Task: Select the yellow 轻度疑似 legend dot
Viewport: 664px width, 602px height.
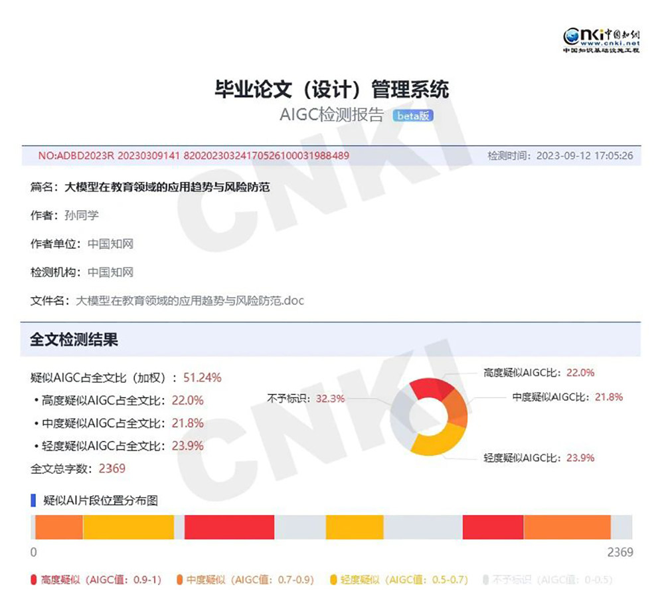Action: 333,579
